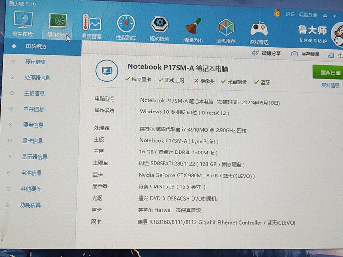Click the 奇美 CMN15D3 display value
Screen dimensions: 343x257
[x=172, y=187]
